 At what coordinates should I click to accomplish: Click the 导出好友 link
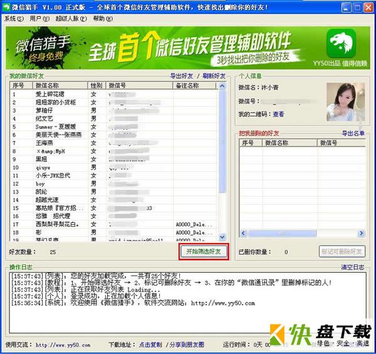182,76
